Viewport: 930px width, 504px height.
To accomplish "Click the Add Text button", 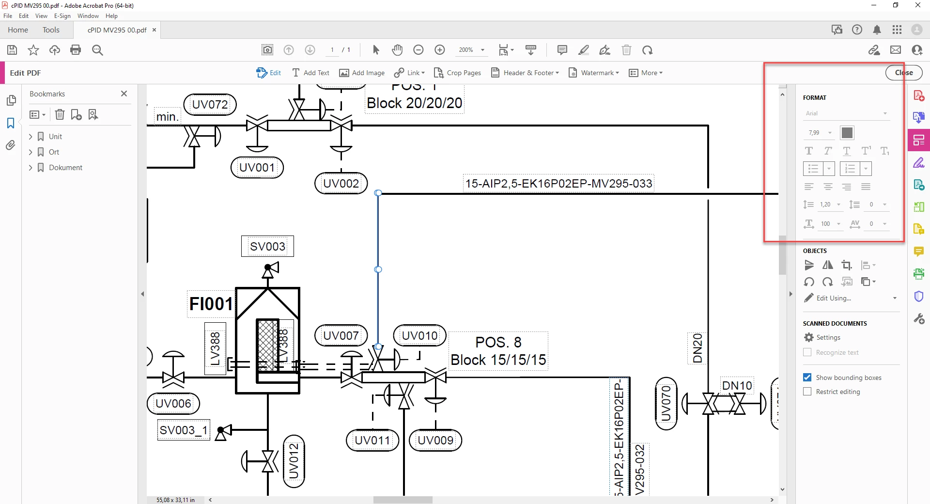I will pyautogui.click(x=310, y=73).
